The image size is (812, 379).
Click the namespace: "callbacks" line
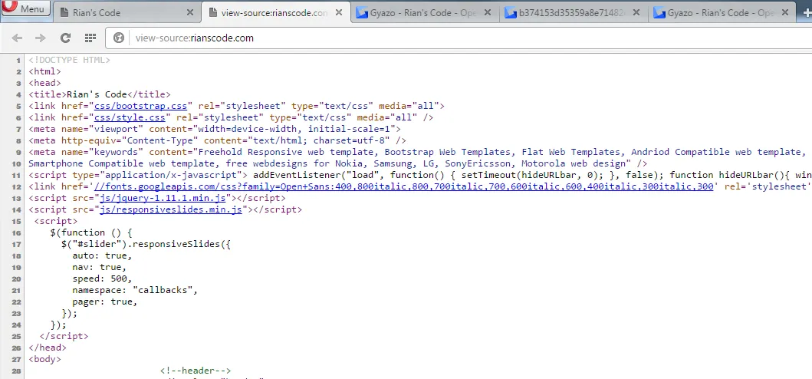[135, 290]
